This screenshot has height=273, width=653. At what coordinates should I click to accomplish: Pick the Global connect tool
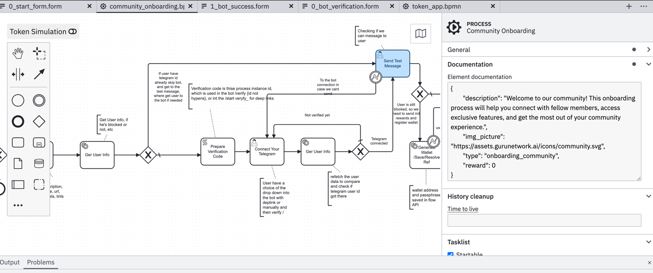click(x=39, y=74)
